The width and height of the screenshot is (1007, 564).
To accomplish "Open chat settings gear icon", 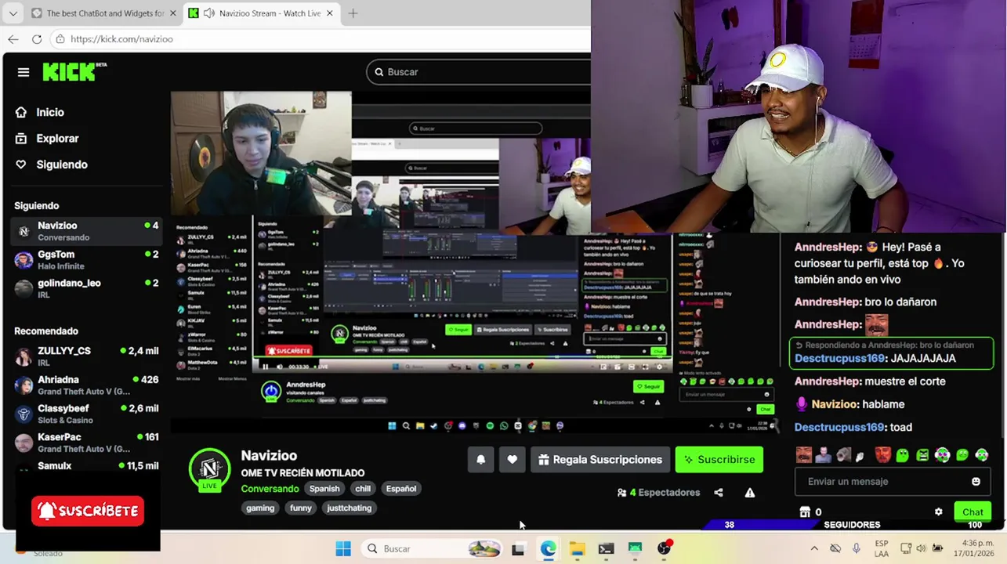I will point(938,512).
